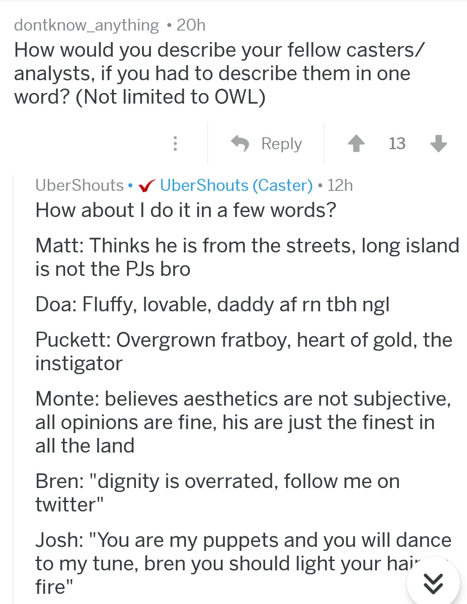467x604 pixels.
Task: Tap the line describing Doa
Action: 212,305
